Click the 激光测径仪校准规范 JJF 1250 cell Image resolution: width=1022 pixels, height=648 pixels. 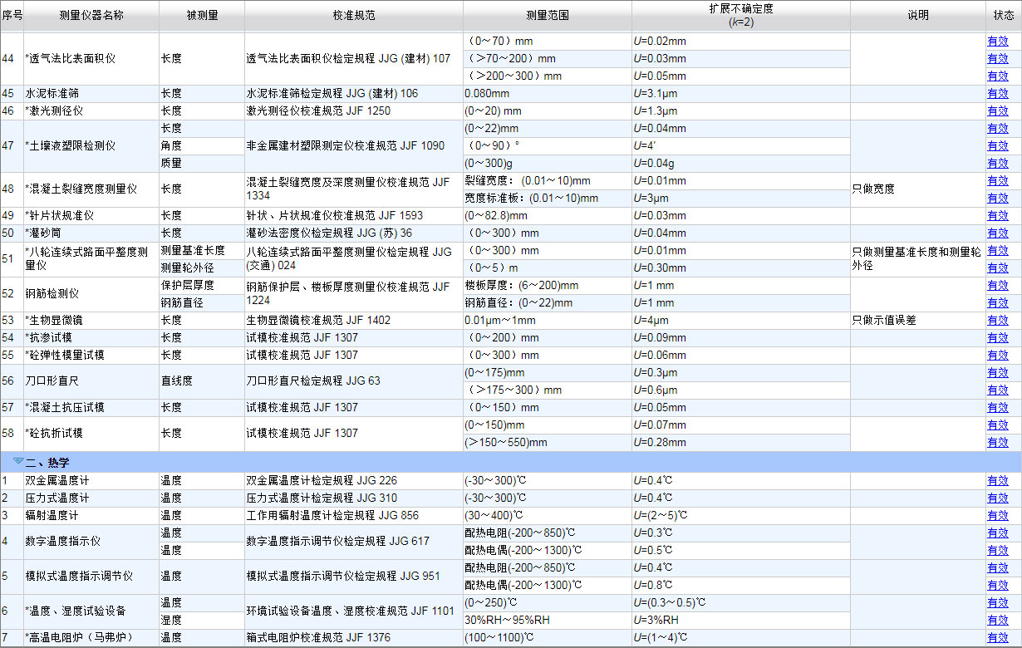353,110
